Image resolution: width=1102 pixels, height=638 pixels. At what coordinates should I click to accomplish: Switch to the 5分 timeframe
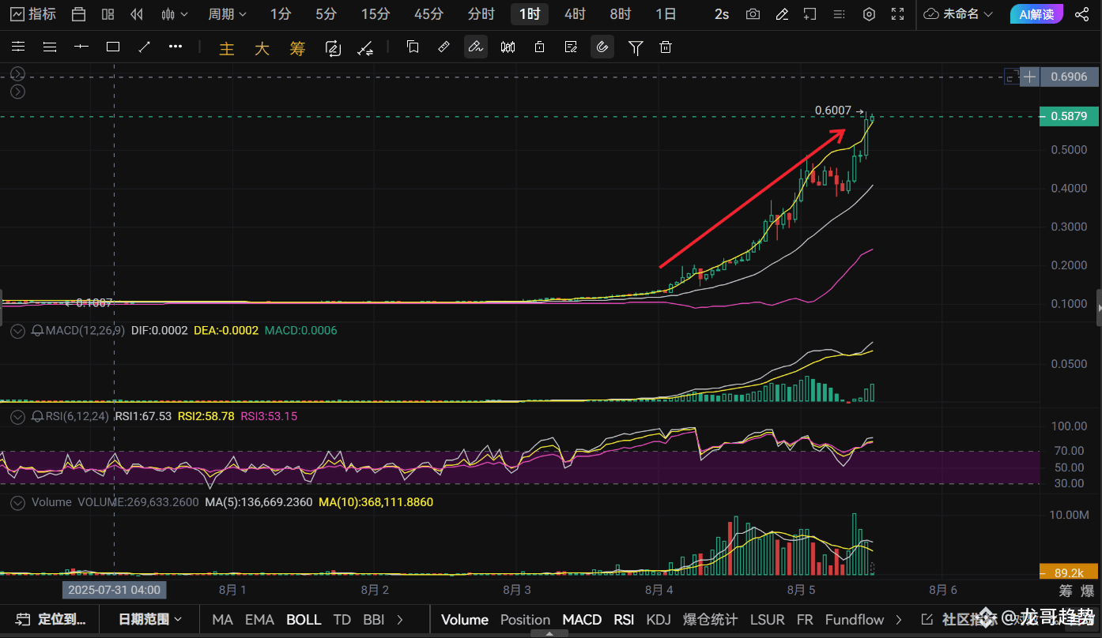(x=326, y=14)
